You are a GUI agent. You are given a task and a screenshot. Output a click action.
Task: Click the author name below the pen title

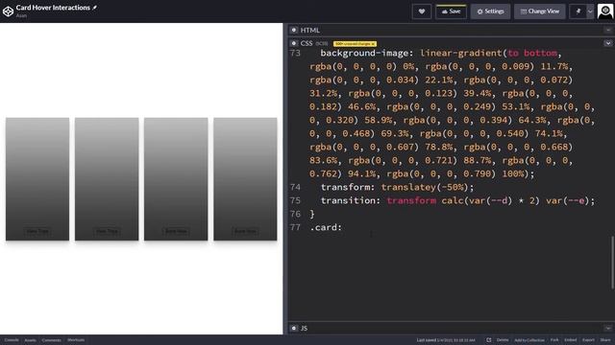(21, 15)
